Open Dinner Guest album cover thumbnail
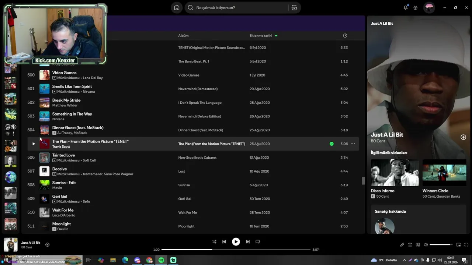This screenshot has width=472, height=265. click(x=44, y=130)
